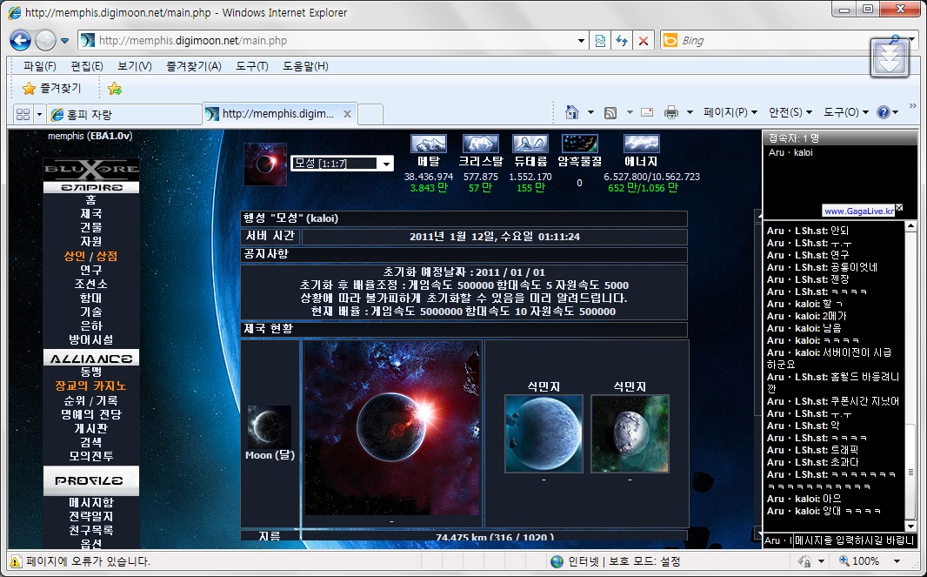The width and height of the screenshot is (927, 577).
Task: Click the Crystal (크리스탈) resource icon
Action: tap(480, 144)
